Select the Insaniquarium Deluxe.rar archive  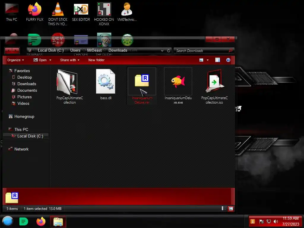(x=142, y=86)
